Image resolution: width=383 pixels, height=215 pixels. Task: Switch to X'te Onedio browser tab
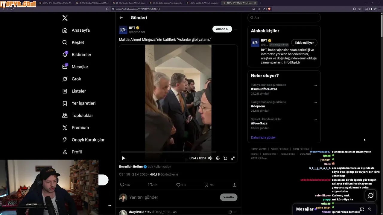pyautogui.click(x=93, y=3)
